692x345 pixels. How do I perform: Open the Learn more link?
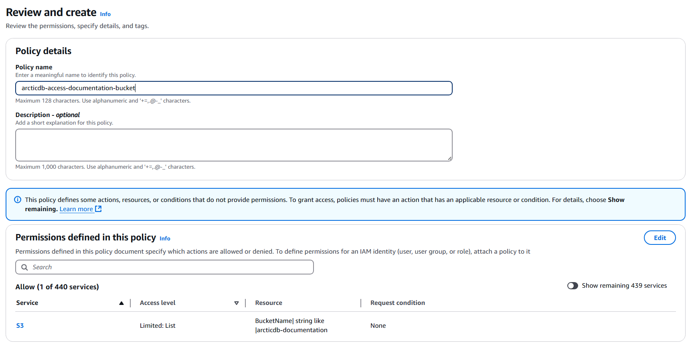76,209
